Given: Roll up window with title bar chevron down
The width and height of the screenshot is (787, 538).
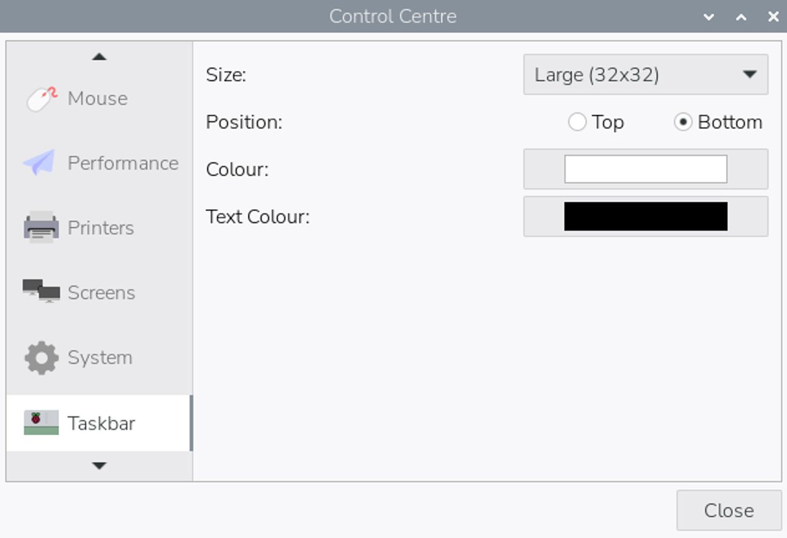Looking at the screenshot, I should pyautogui.click(x=710, y=17).
